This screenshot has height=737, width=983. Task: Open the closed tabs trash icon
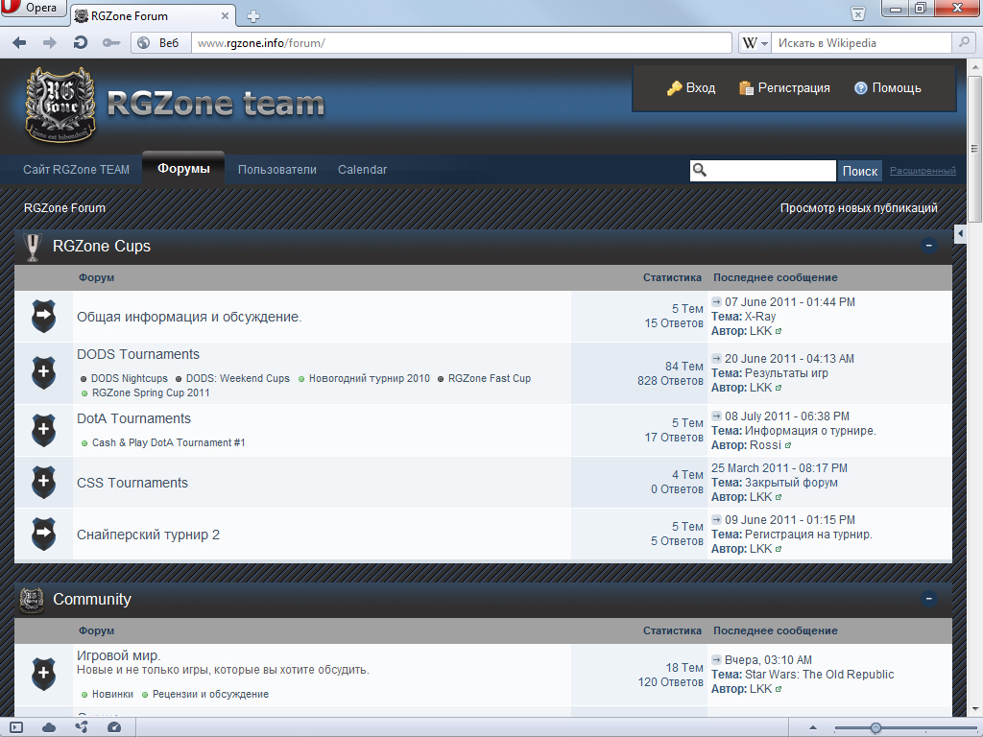point(857,13)
